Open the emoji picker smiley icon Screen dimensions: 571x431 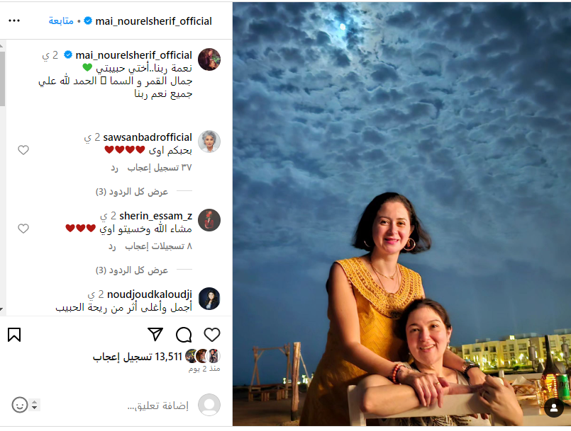coord(20,405)
